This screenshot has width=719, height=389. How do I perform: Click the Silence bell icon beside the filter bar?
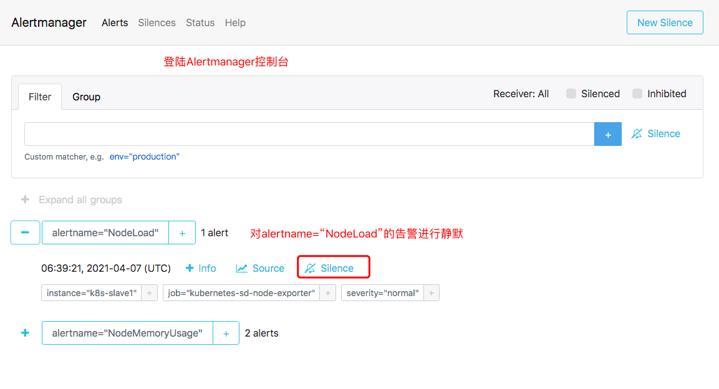pos(655,133)
